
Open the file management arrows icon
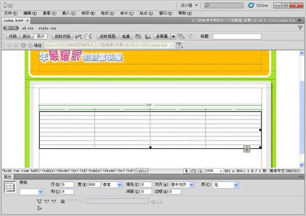138,36
